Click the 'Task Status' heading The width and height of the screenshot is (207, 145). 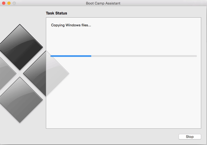coord(56,13)
